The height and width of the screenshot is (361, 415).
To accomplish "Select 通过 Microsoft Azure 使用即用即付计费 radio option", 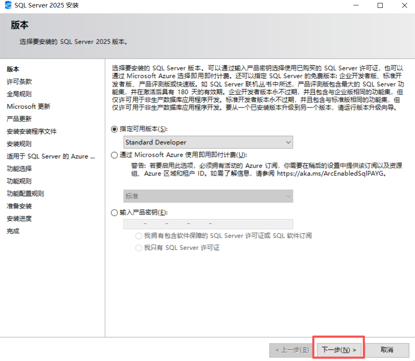I will [115, 155].
